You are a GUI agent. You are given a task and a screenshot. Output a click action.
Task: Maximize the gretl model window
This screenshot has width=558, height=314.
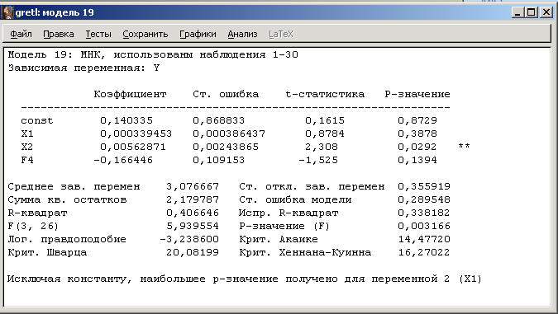pyautogui.click(x=532, y=12)
